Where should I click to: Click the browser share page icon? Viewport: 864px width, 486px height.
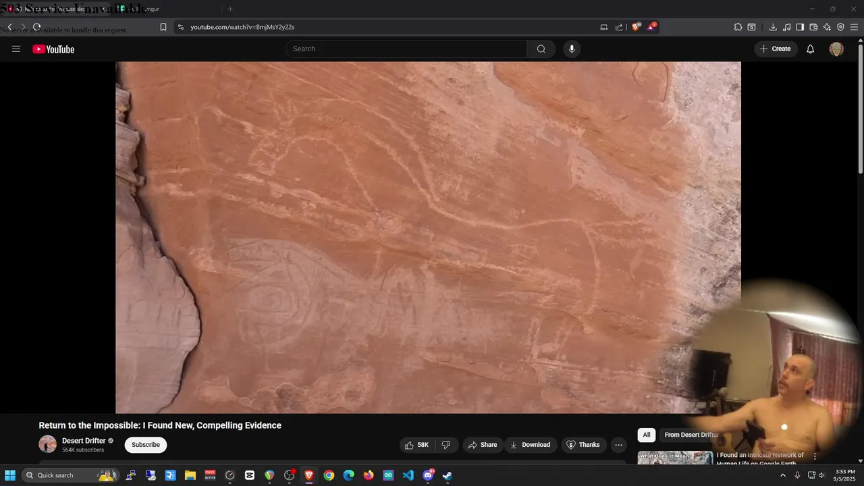coord(620,27)
